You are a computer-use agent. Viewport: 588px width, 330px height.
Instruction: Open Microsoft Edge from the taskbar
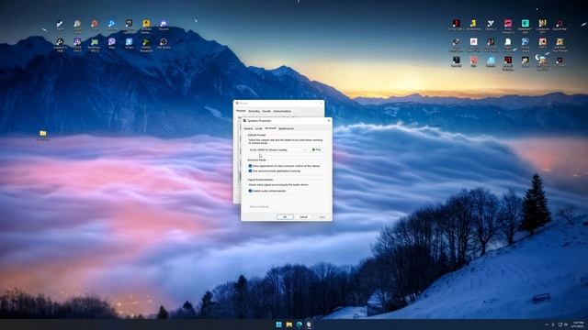pos(299,324)
